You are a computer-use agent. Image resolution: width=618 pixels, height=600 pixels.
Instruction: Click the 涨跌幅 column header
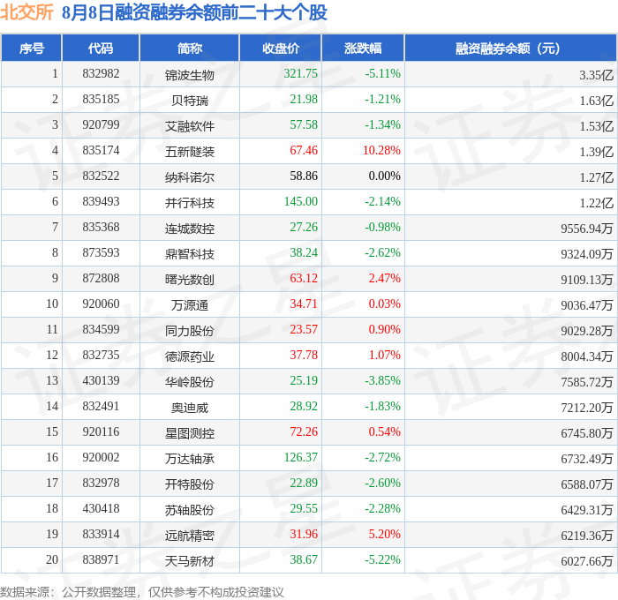tap(363, 49)
